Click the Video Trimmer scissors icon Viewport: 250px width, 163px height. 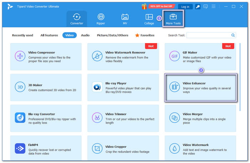click(x=97, y=118)
